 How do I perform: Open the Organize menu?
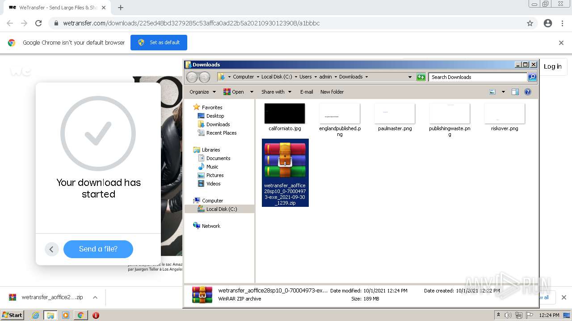202,92
